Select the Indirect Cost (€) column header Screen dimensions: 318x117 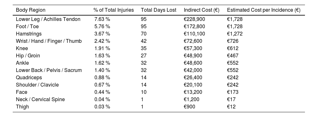[x=202, y=10]
